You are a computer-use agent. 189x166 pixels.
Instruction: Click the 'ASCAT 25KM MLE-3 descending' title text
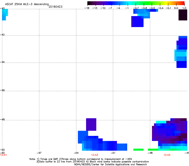[27, 4]
